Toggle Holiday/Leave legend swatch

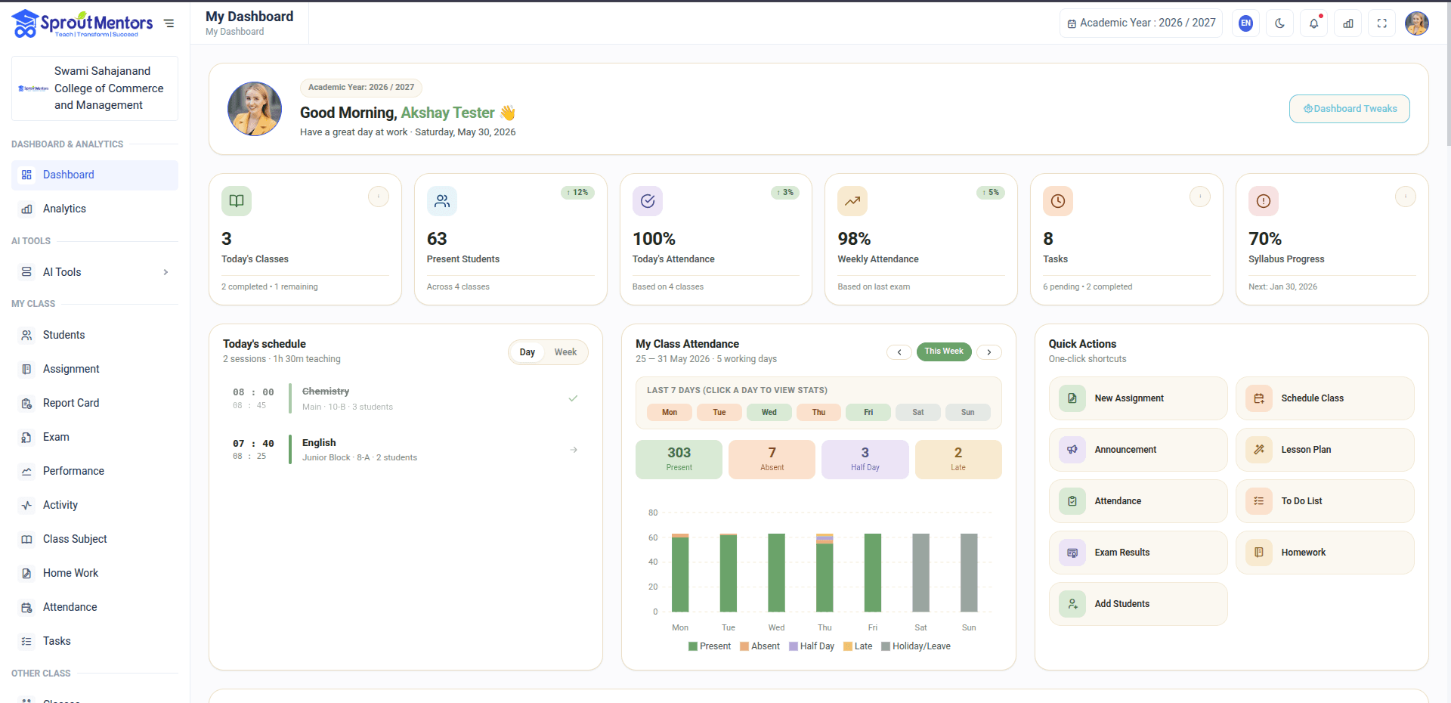pyautogui.click(x=886, y=646)
